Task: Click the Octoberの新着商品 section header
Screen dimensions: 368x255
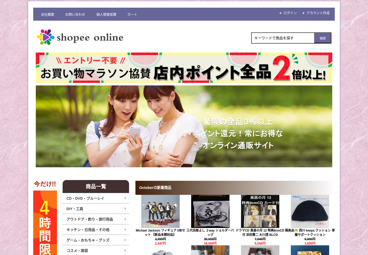Action: click(235, 188)
